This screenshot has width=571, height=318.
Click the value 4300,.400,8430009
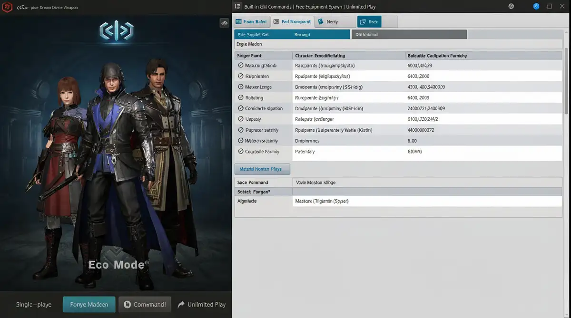pyautogui.click(x=426, y=87)
